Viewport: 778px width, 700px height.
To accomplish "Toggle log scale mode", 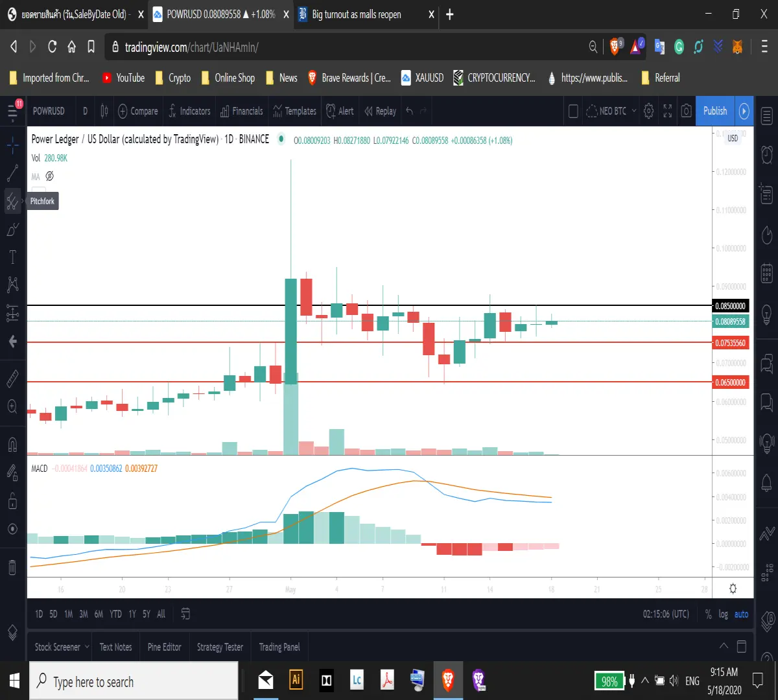I will 723,614.
